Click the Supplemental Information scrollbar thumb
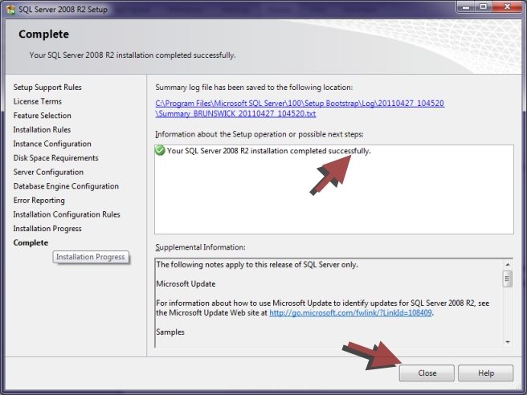 point(507,279)
